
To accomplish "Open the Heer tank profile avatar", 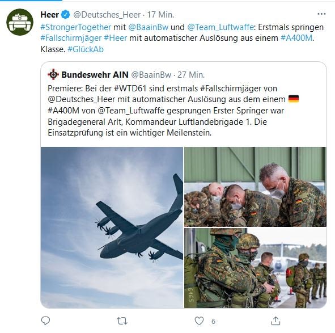I will 20,22.
